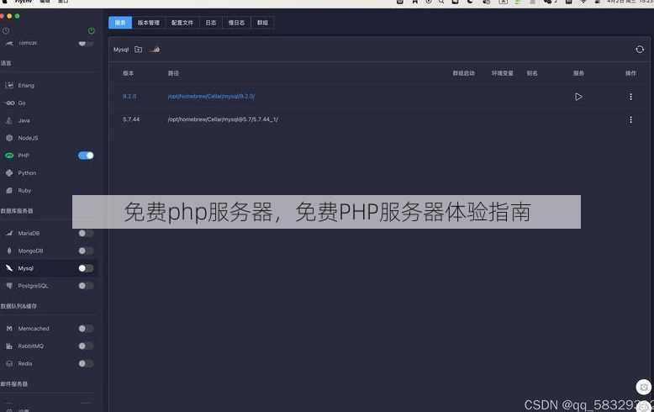The width and height of the screenshot is (654, 412).
Task: Switch to the 服务 tab
Action: pyautogui.click(x=120, y=23)
